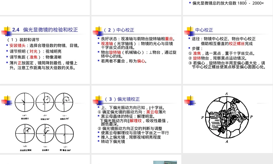Click the text （1）装卸和调节
The height and width of the screenshot is (164, 273).
pos(23,40)
